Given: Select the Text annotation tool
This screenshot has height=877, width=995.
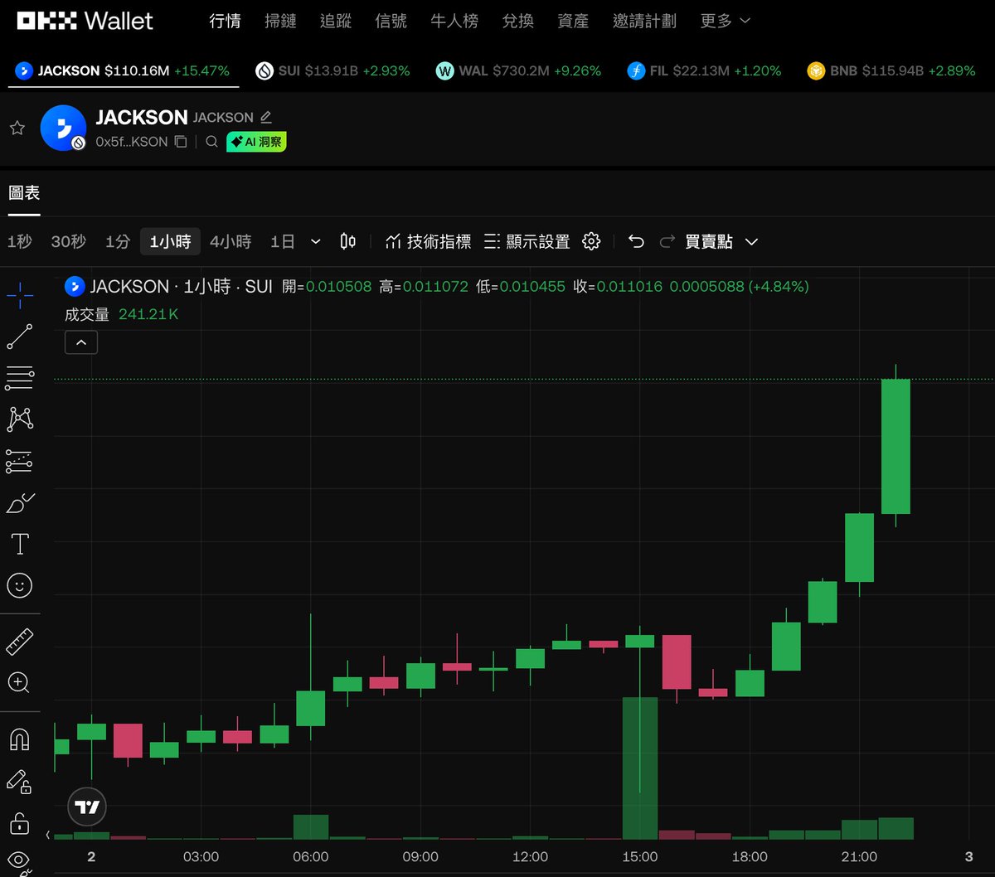Looking at the screenshot, I should click(x=20, y=544).
